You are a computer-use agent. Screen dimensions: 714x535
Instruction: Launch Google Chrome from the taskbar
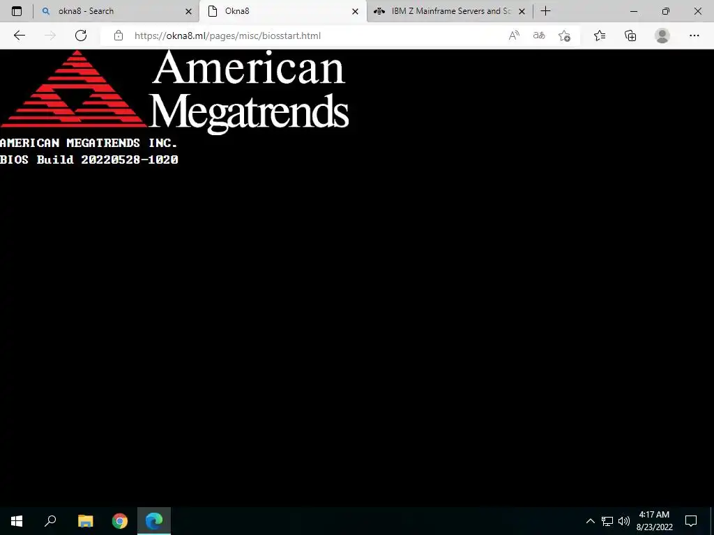click(x=120, y=521)
